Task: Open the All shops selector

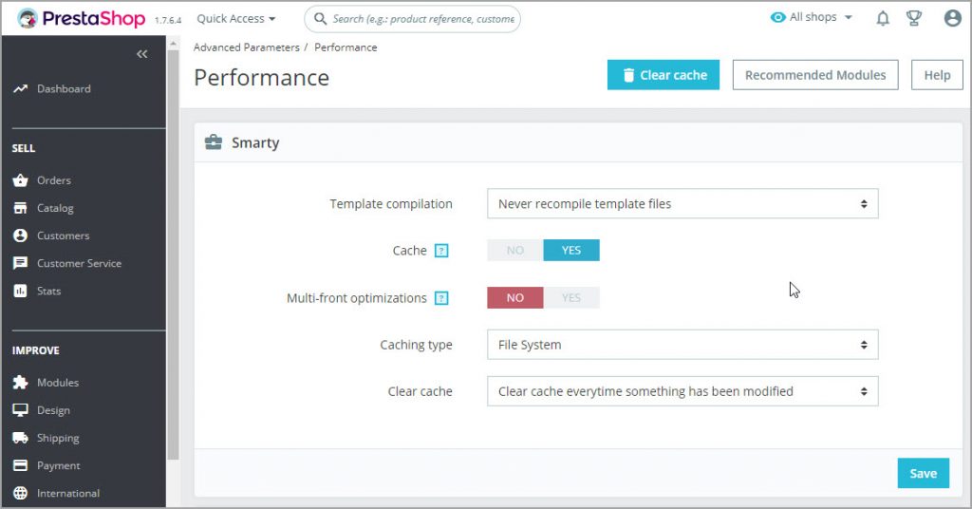Action: click(812, 17)
